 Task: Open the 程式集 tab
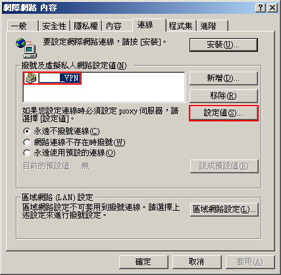(x=181, y=26)
